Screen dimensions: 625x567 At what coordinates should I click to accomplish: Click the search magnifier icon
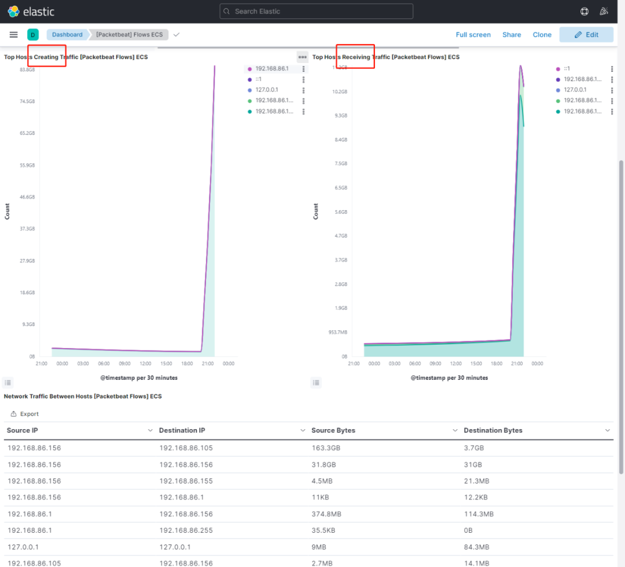point(227,12)
